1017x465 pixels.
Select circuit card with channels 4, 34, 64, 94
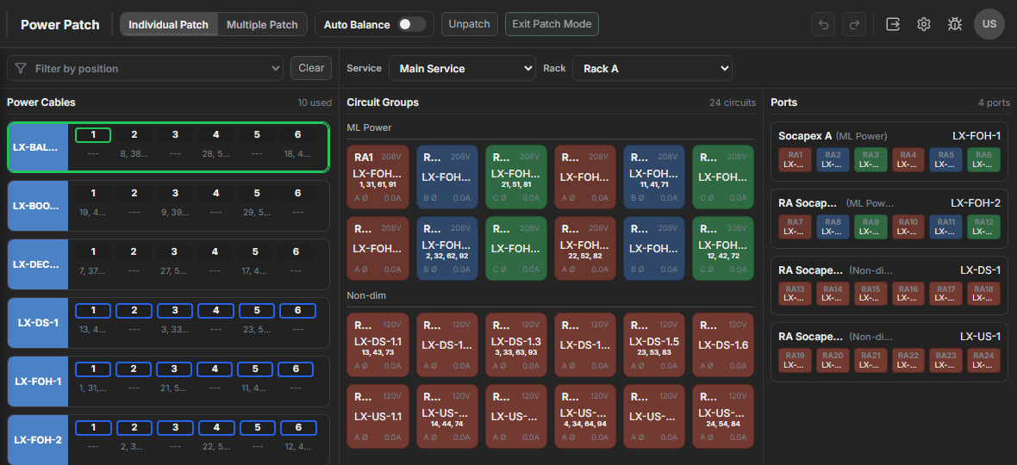click(586, 417)
